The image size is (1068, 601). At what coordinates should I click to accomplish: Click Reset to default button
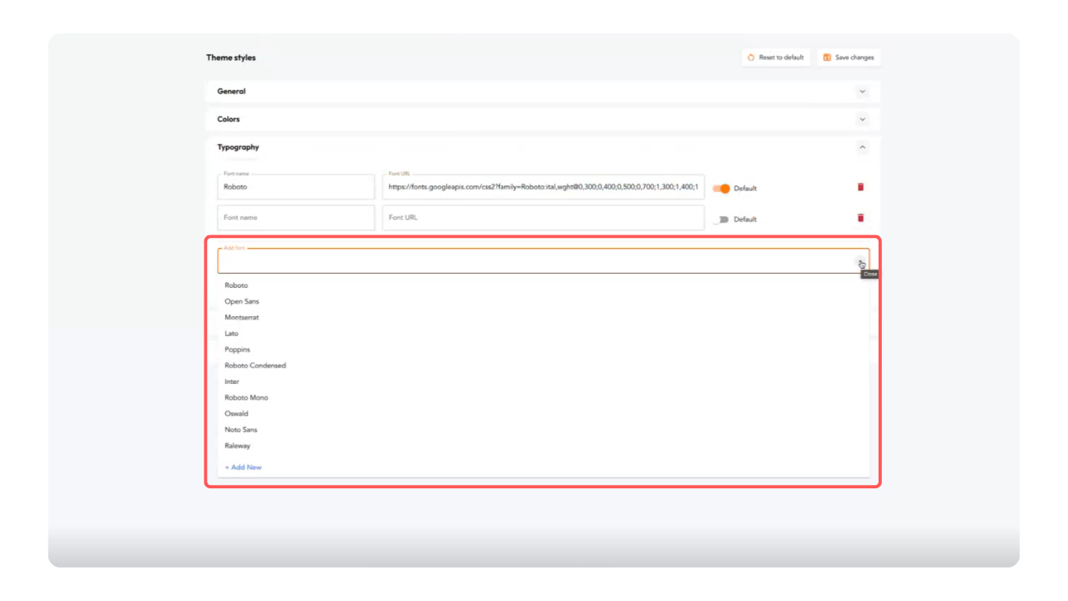(x=775, y=58)
